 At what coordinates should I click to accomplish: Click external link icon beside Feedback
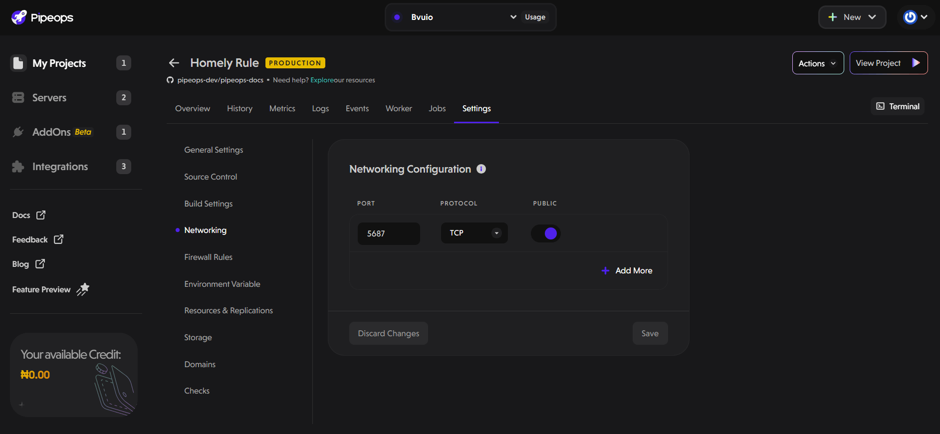(x=58, y=239)
